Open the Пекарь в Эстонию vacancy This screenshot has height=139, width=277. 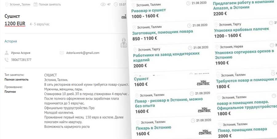coord(153,128)
